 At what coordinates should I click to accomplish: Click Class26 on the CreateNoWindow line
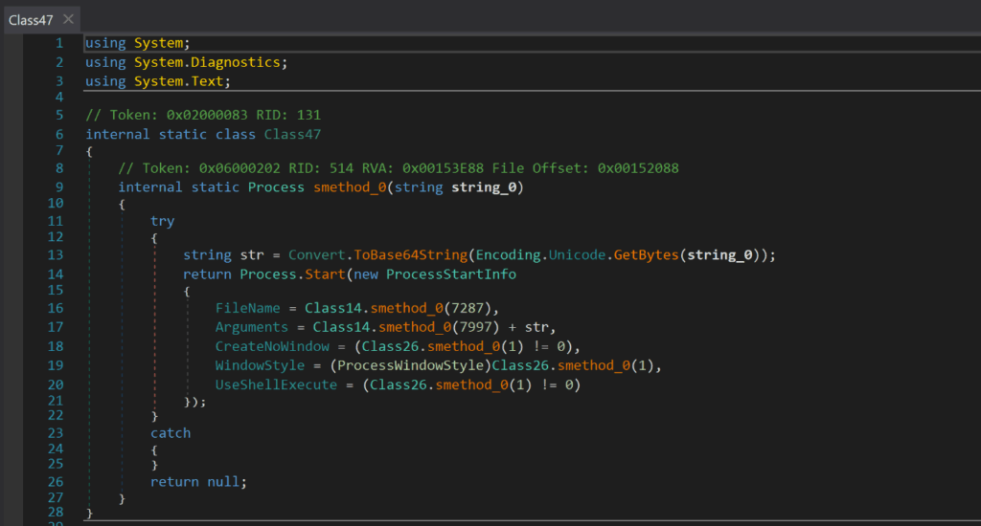[390, 347]
